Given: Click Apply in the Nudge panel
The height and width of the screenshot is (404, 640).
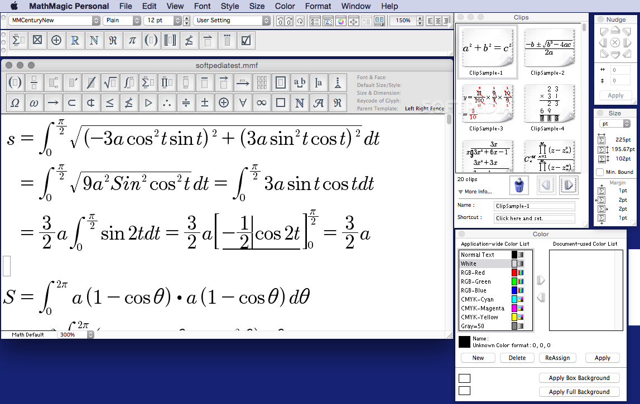Looking at the screenshot, I should (615, 95).
